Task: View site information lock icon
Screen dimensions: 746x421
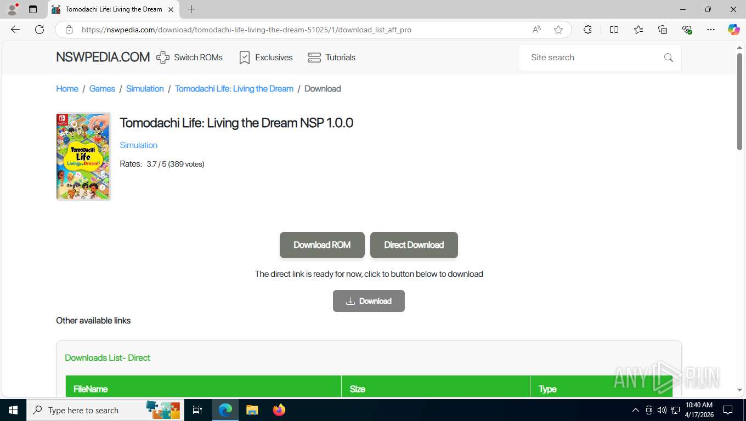Action: (x=69, y=30)
